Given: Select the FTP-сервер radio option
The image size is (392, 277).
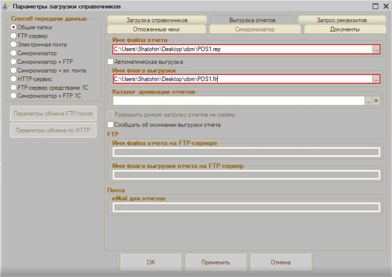Looking at the screenshot, I should click(14, 36).
